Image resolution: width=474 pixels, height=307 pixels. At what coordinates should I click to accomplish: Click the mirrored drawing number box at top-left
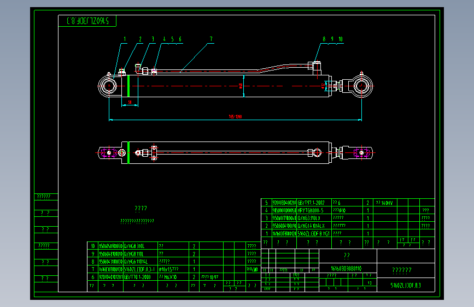coord(87,21)
